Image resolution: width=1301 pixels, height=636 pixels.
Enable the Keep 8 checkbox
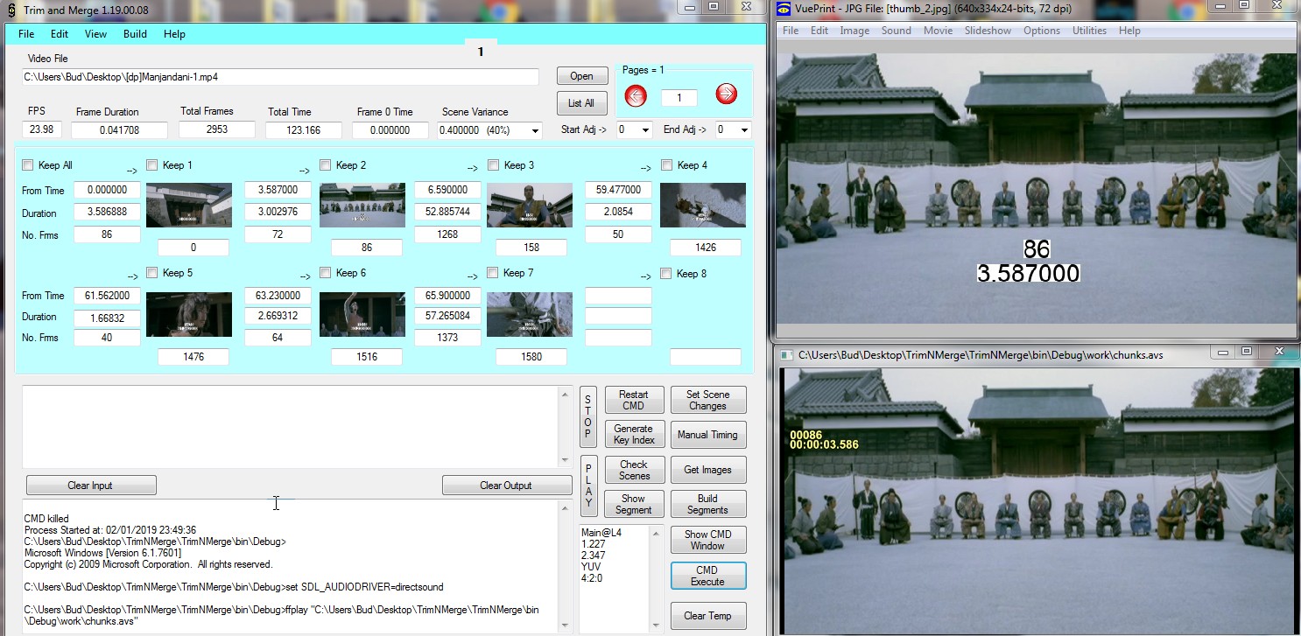pyautogui.click(x=667, y=274)
